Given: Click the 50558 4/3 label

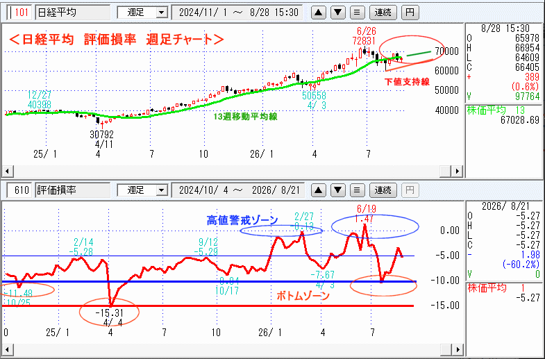Looking at the screenshot, I should (x=314, y=101).
